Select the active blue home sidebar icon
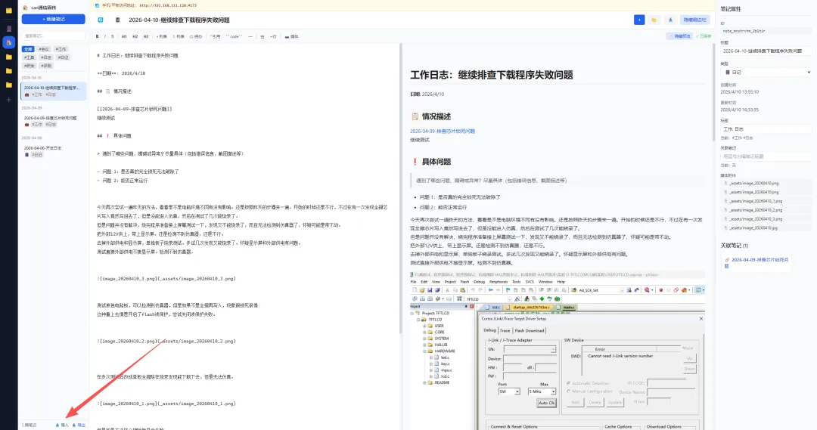 [x=9, y=42]
